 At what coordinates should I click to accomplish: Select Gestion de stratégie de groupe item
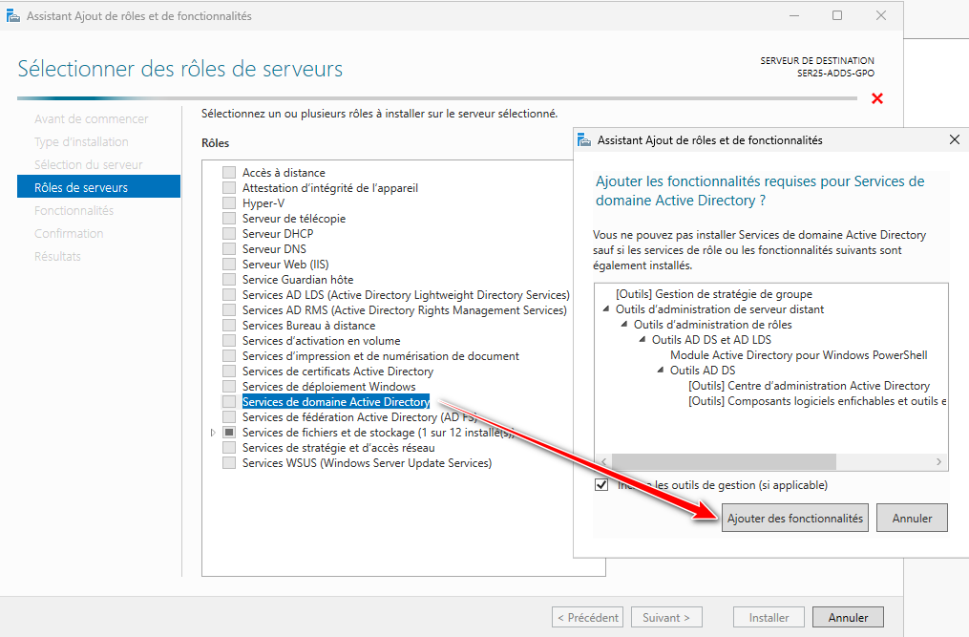(x=714, y=294)
